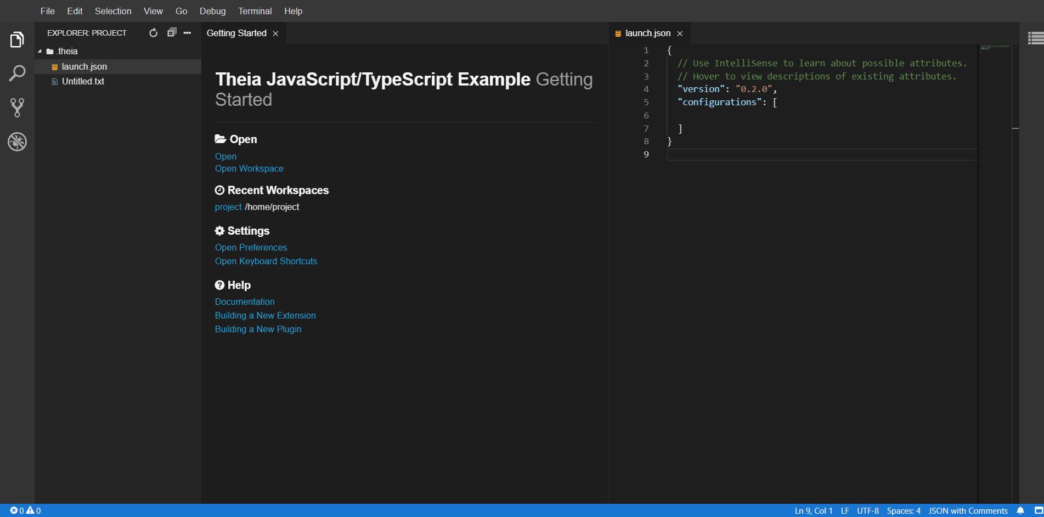The width and height of the screenshot is (1044, 517).
Task: Open the Building a New Plugin link
Action: (x=258, y=329)
